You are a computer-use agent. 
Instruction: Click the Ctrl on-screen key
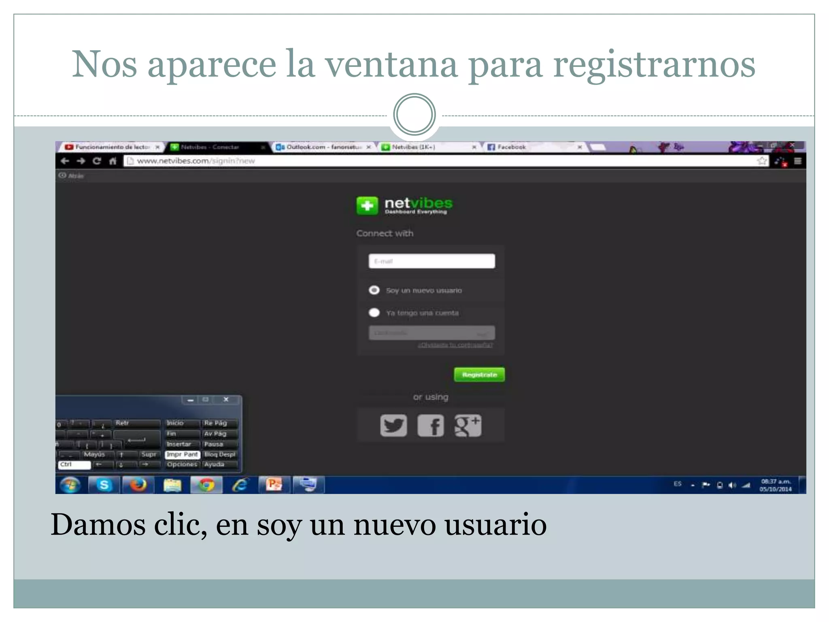74,465
